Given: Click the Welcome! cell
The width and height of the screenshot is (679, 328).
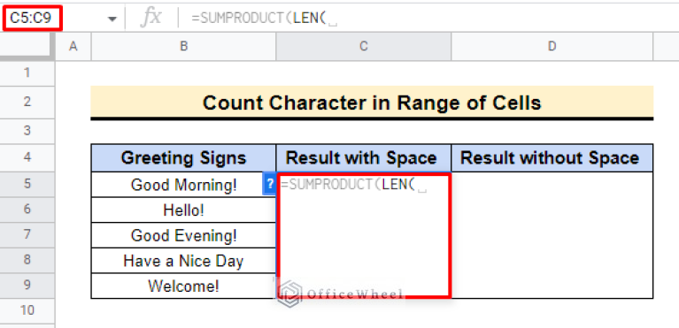Looking at the screenshot, I should click(183, 286).
